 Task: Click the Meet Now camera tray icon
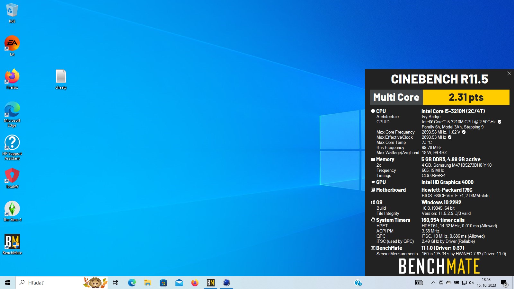pyautogui.click(x=441, y=283)
